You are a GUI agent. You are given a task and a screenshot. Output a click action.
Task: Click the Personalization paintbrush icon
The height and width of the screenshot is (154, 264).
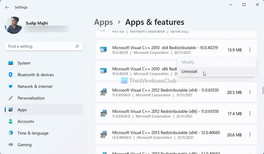pyautogui.click(x=11, y=98)
